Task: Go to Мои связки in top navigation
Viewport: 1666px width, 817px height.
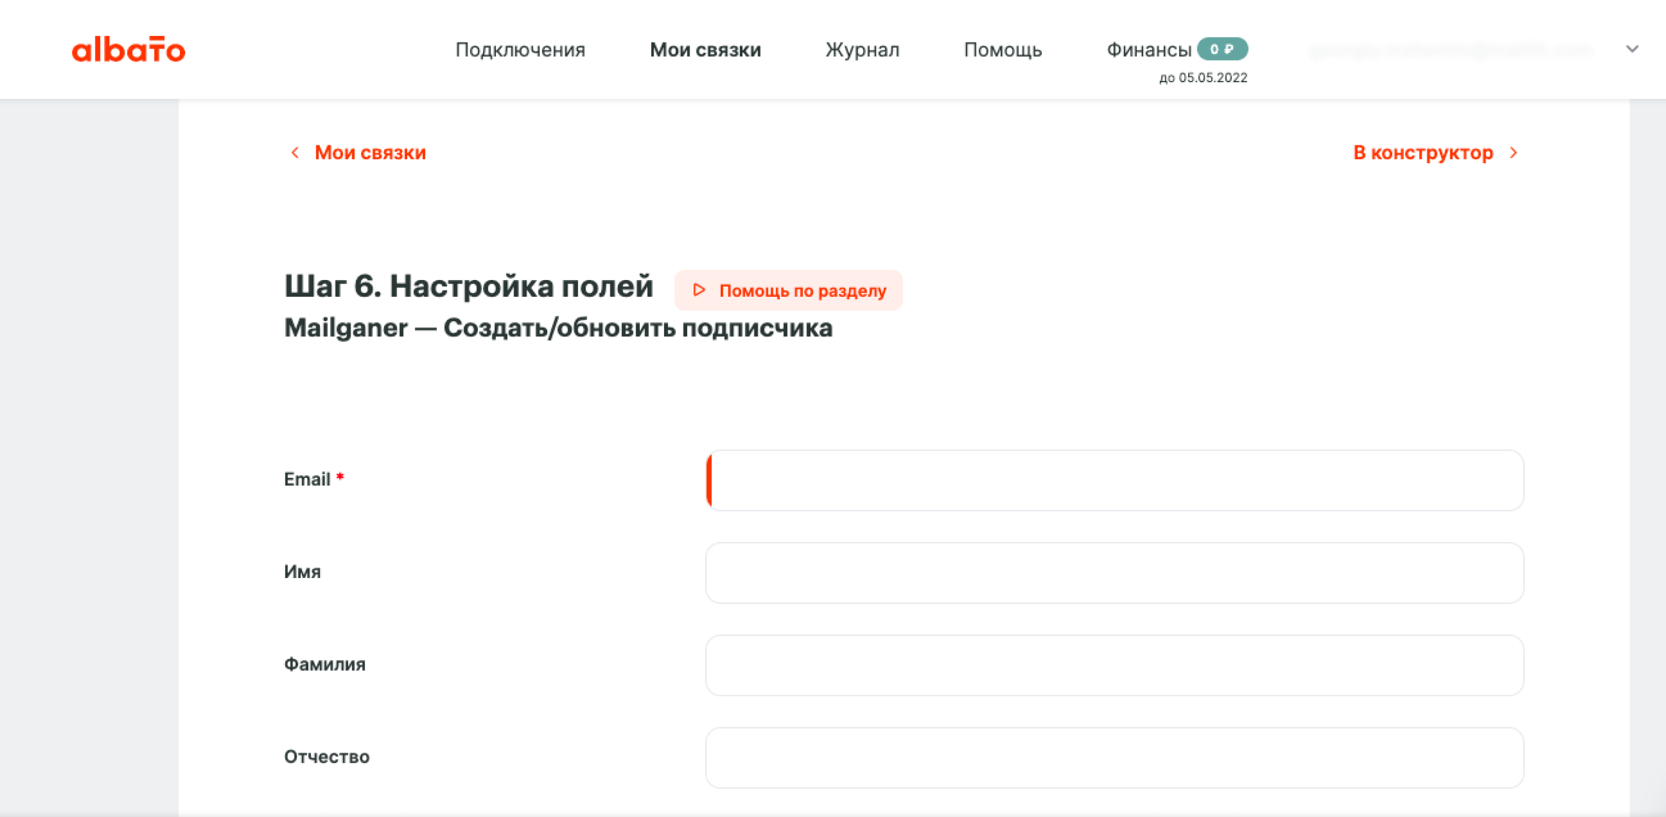Action: click(x=705, y=50)
